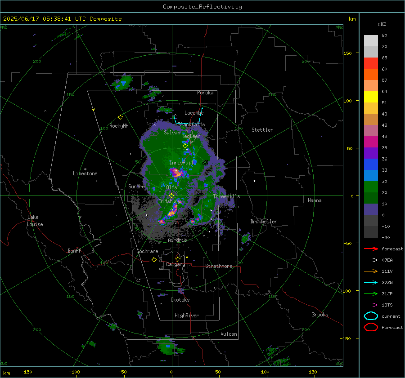Click the Olds label
Viewport: 405px width, 378px height.
[171, 187]
